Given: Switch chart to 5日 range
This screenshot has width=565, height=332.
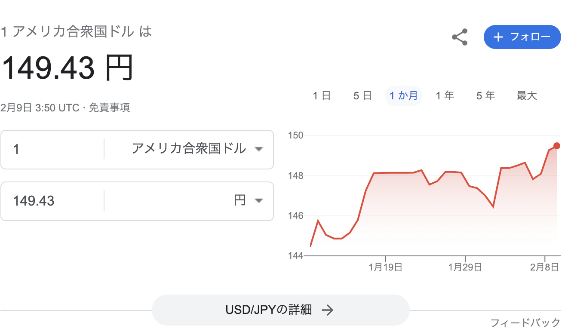Looking at the screenshot, I should tap(362, 95).
